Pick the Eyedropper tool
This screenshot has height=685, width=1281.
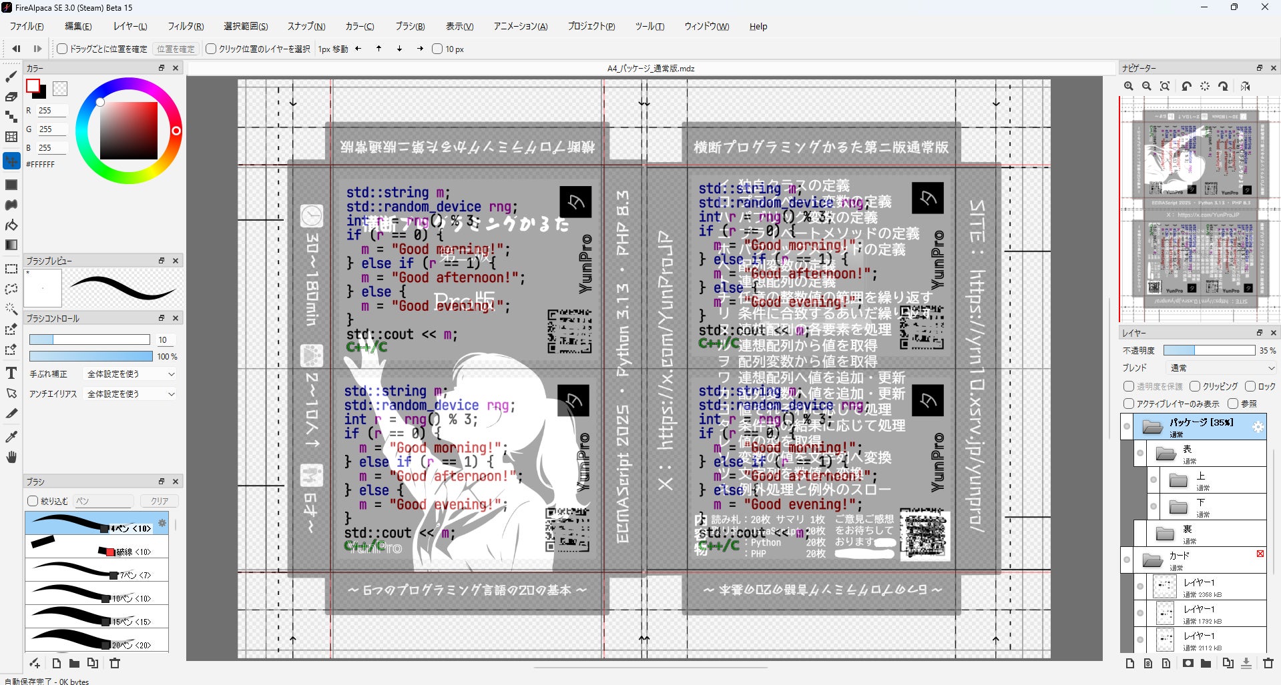tap(11, 437)
